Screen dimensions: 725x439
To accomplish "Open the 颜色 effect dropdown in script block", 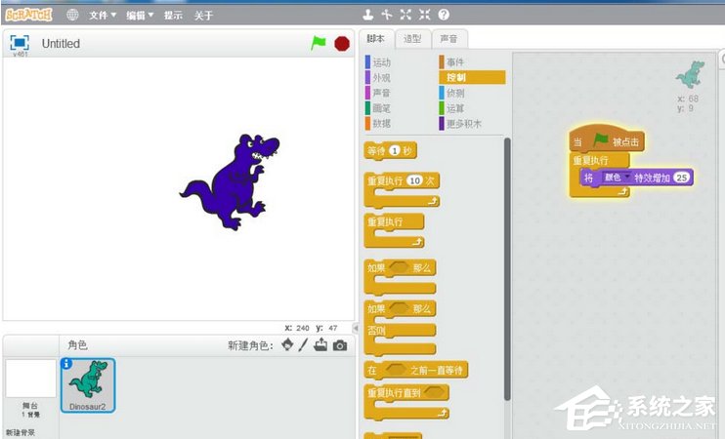I will [617, 178].
